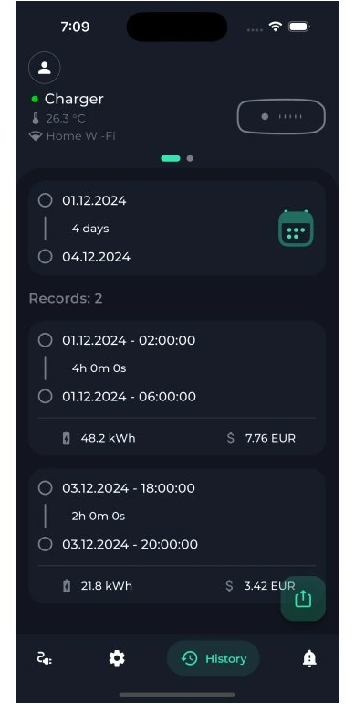Open the settings gear tab

(117, 658)
